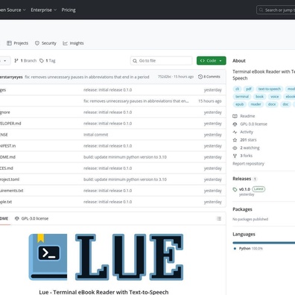Open the truncated fix commit message in the file list
Screen dimensions: 295x295
[x=136, y=101]
